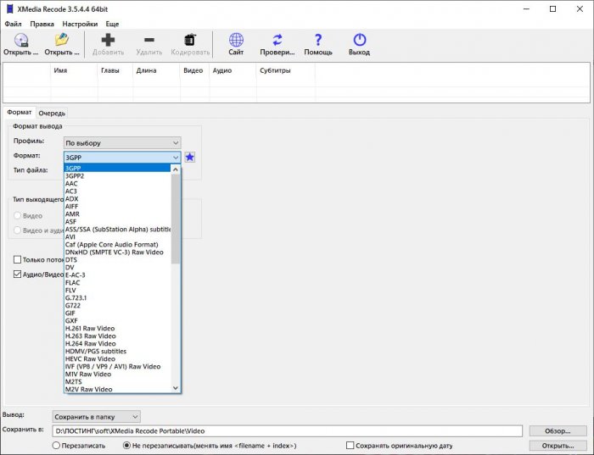
Task: Open the Правка menu
Action: [42, 24]
